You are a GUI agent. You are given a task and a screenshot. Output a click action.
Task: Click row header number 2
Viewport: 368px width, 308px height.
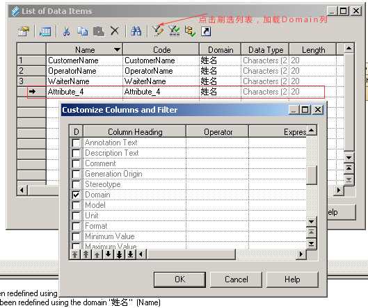(31, 71)
